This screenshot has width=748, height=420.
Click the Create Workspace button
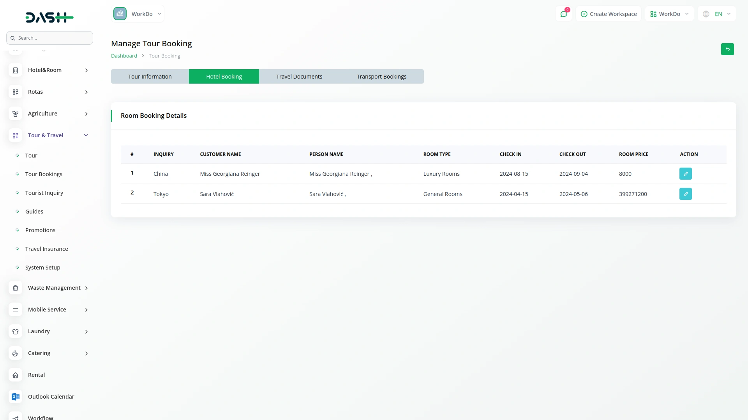[x=608, y=14]
